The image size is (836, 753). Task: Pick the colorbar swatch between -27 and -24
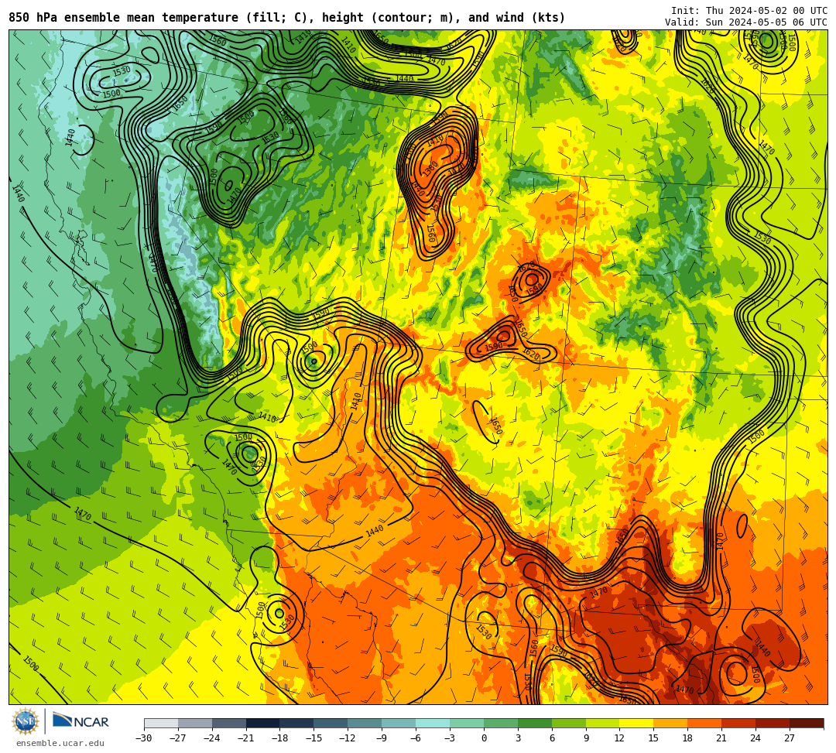(x=195, y=723)
